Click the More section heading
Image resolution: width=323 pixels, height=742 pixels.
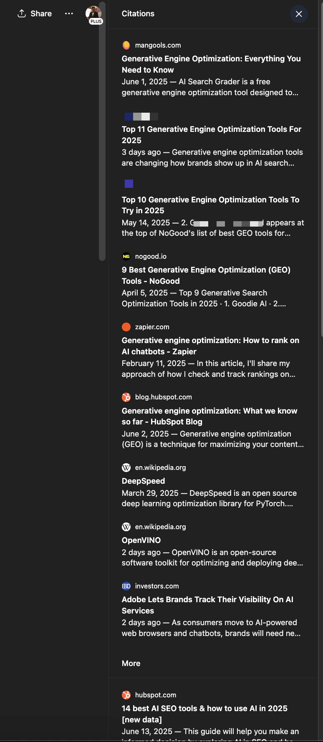tap(131, 663)
